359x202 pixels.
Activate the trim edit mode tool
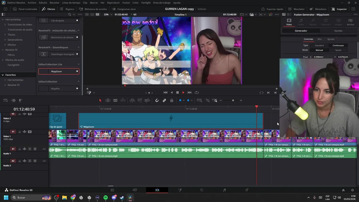(108, 100)
